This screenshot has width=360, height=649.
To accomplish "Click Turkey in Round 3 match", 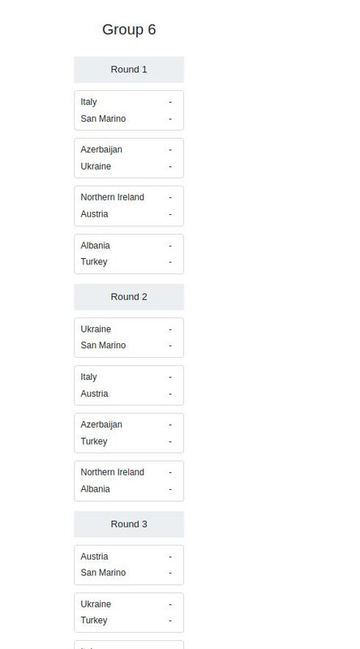I will (x=94, y=621).
